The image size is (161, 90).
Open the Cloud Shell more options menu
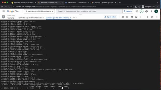[x=141, y=17]
